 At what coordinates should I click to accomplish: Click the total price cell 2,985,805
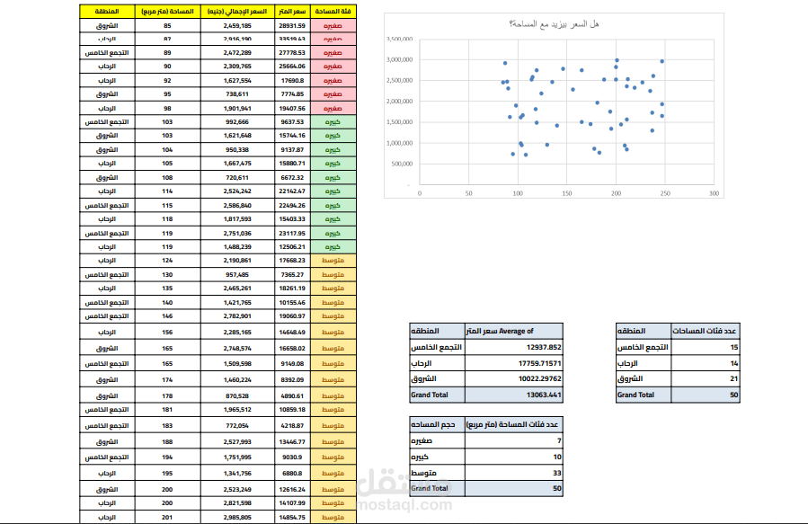click(x=237, y=517)
